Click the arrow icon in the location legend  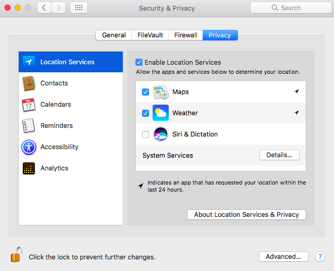tap(140, 186)
